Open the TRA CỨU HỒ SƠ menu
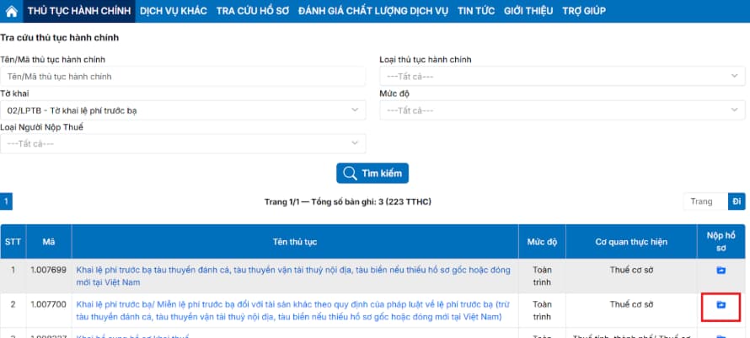Screen dimensions: 750x338 pyautogui.click(x=253, y=11)
